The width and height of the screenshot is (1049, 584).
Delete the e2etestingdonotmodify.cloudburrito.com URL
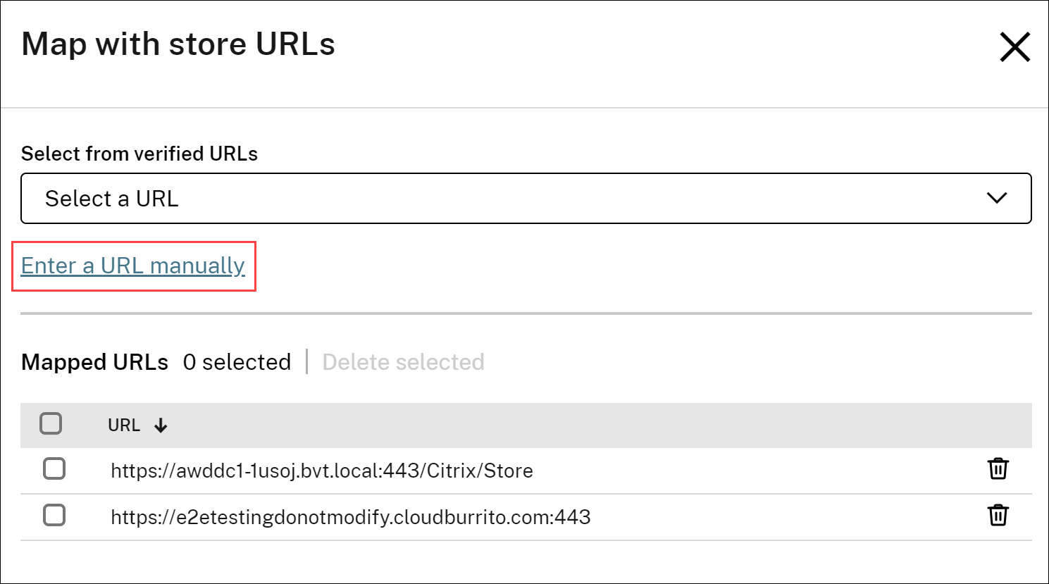coord(998,516)
